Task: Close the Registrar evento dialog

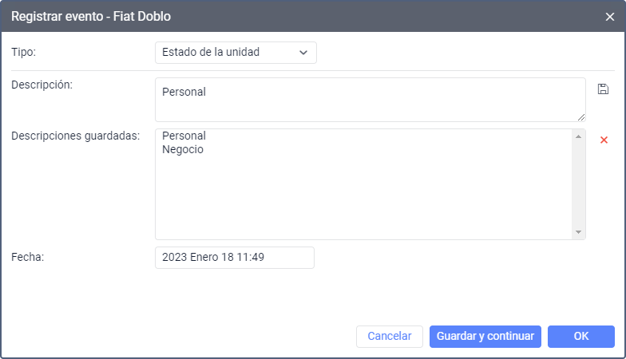Action: [x=610, y=16]
